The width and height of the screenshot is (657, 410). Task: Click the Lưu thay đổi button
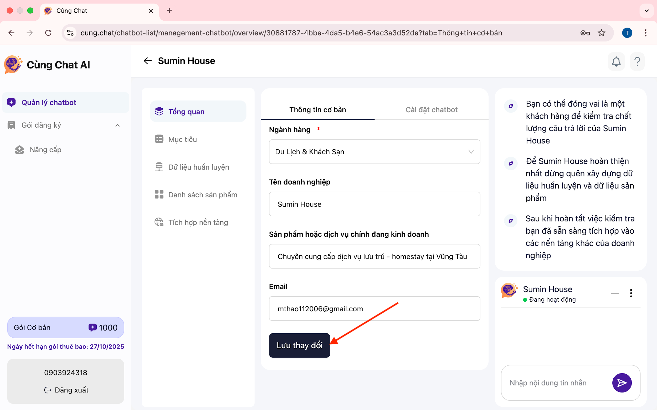(x=299, y=345)
